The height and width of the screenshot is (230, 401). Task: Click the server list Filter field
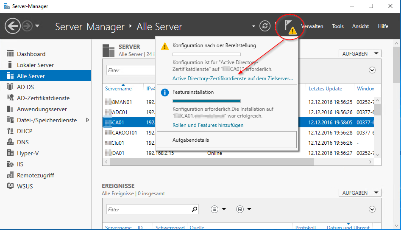pos(131,70)
